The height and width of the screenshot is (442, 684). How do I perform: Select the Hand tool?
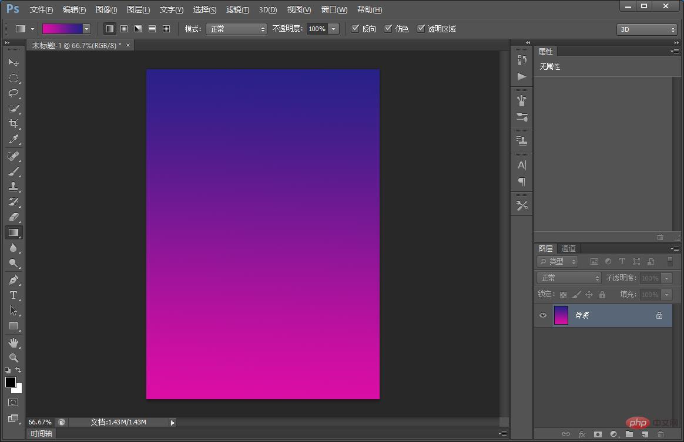[13, 342]
